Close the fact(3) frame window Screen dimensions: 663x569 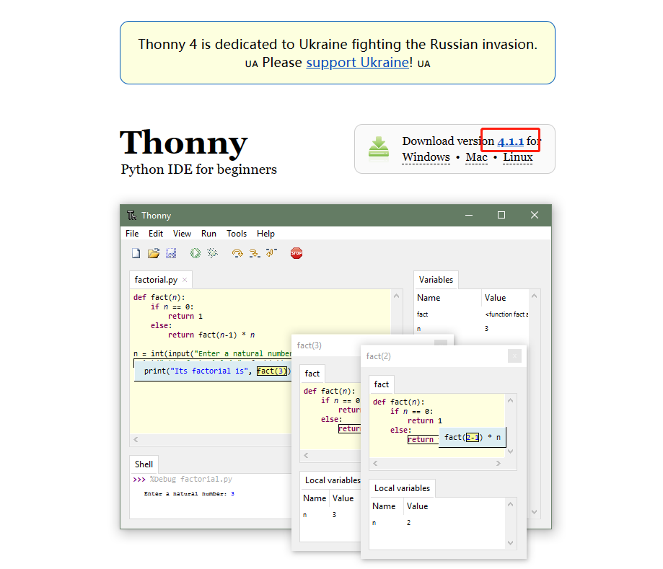[441, 343]
